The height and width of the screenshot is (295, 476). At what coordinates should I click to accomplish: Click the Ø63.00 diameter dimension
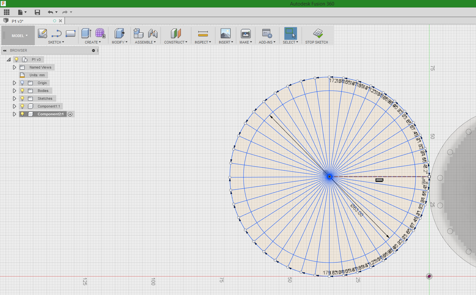click(x=357, y=210)
